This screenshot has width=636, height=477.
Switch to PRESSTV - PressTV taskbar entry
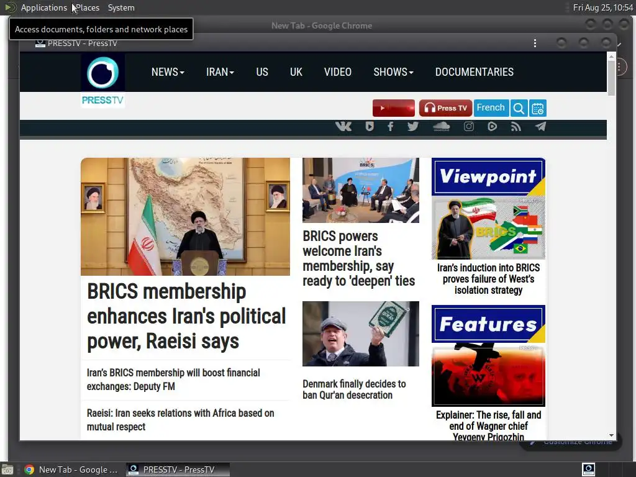point(178,470)
